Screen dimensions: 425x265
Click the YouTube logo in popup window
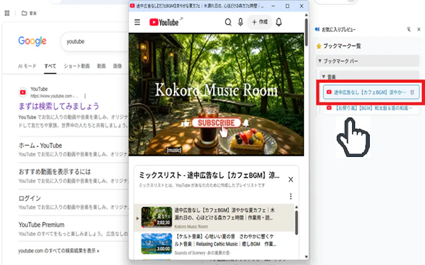coord(164,22)
